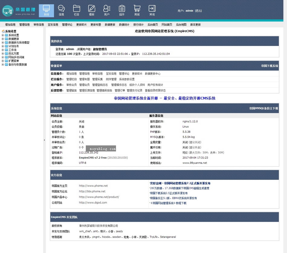
Task: Open 《帝国网站管理系统》教程下载 news link
Action: (x=168, y=203)
